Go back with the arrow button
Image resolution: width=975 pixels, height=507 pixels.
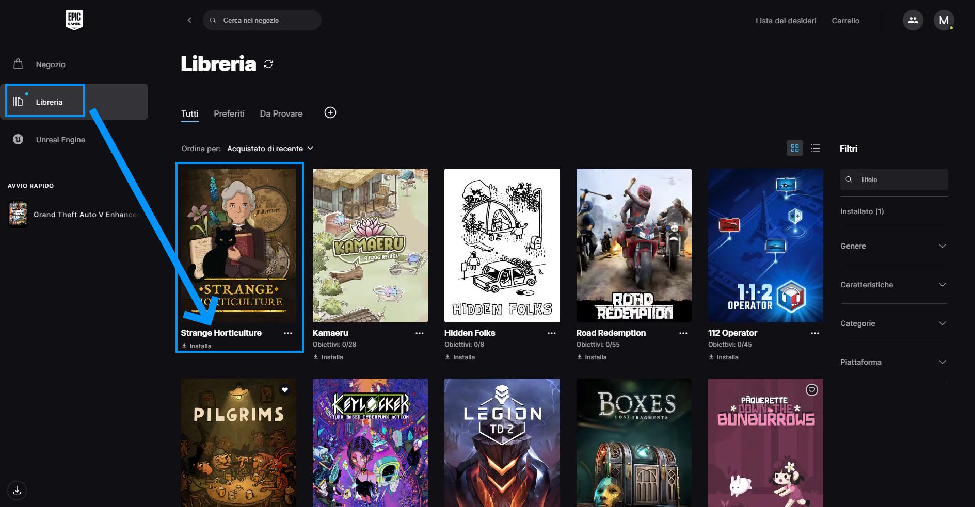pyautogui.click(x=189, y=20)
